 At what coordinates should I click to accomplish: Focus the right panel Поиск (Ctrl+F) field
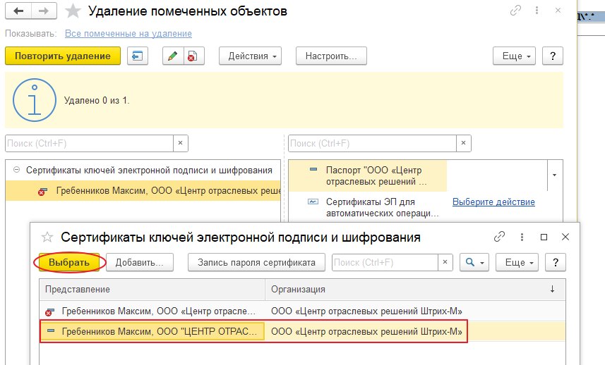pos(372,143)
